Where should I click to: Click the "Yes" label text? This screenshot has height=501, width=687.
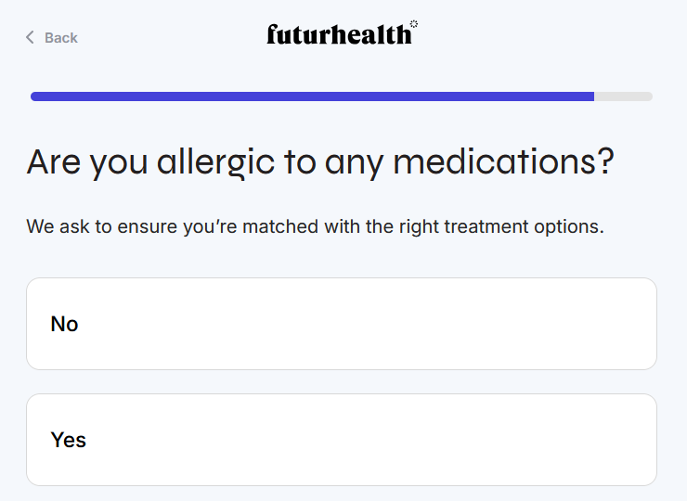[x=68, y=440]
